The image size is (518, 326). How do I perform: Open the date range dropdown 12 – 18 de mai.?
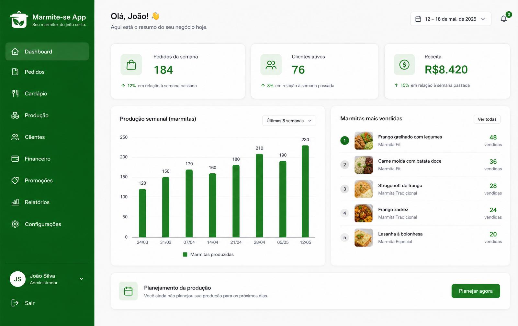(451, 19)
